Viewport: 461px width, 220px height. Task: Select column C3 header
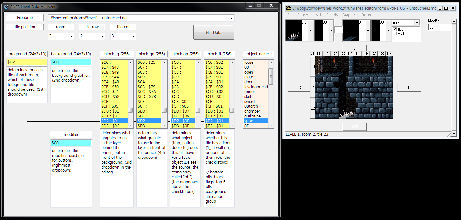coord(342,54)
